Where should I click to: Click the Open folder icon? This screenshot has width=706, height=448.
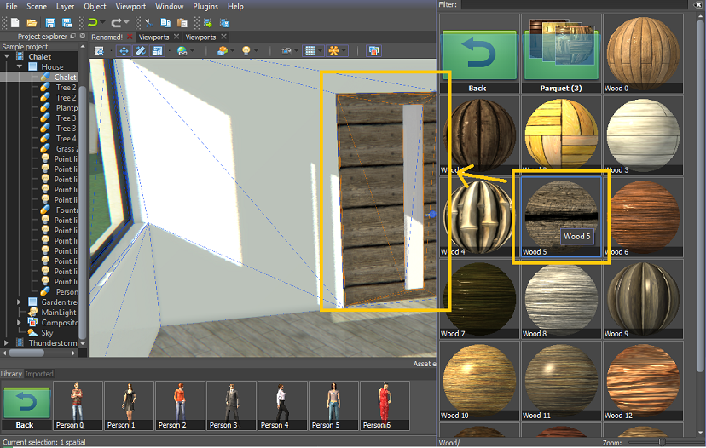32,22
